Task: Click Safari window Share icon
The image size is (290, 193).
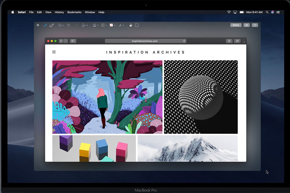Action: point(229,41)
